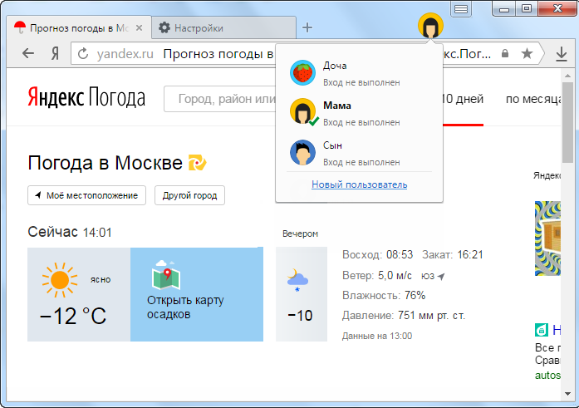Bookmark the page with the star icon
Screen dimensions: 579x408
pyautogui.click(x=527, y=53)
